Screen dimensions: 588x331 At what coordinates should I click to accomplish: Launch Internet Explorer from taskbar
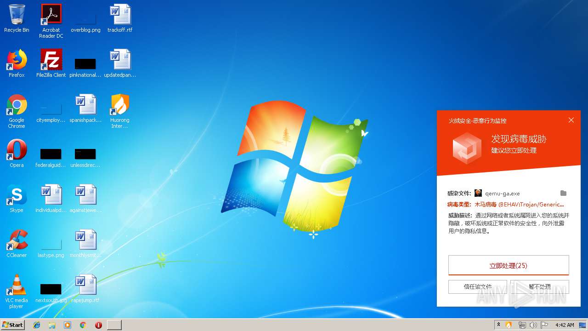(x=37, y=325)
